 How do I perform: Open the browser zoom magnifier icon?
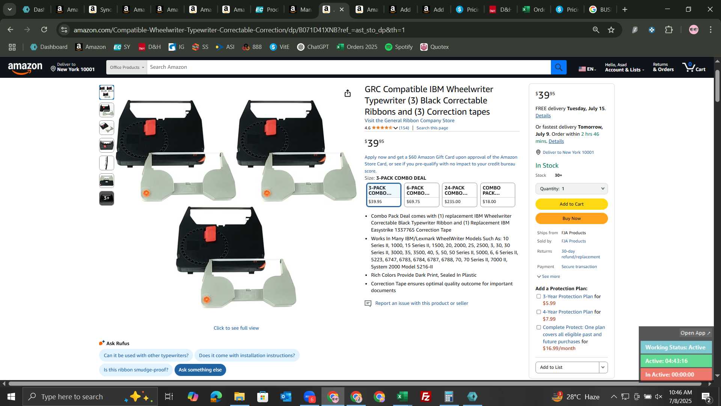[596, 30]
